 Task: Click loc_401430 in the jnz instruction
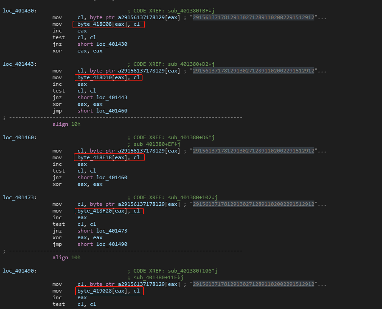point(112,44)
